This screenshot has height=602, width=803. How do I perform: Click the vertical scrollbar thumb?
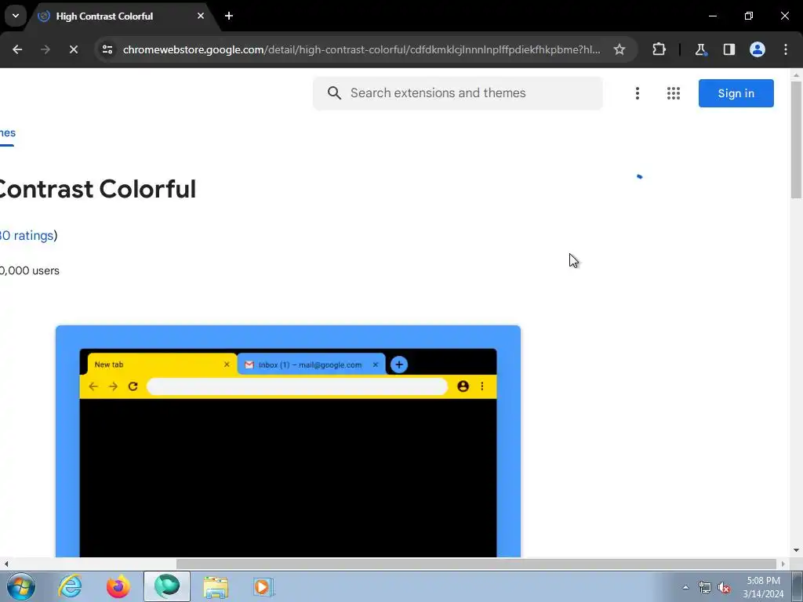pyautogui.click(x=796, y=140)
